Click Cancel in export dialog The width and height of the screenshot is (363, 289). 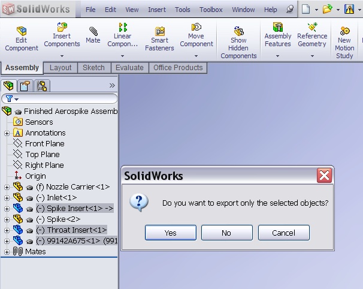click(x=284, y=233)
